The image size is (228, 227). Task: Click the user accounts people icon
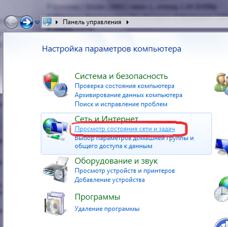221,83
